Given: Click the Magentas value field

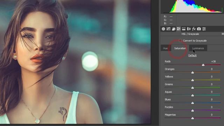Looking at the screenshot, I should coord(212,115).
